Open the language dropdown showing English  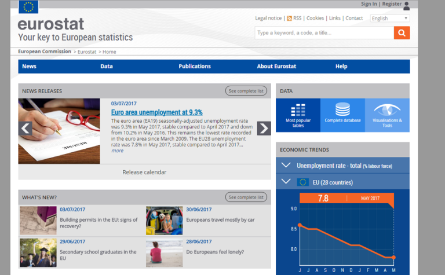click(390, 19)
